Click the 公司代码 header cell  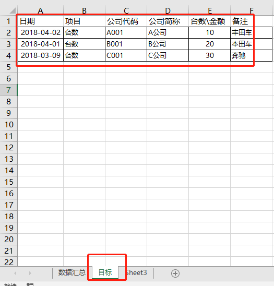[x=126, y=21]
